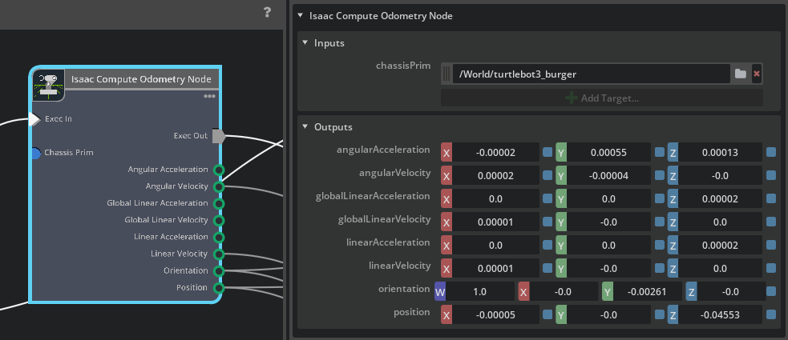Screen dimensions: 788x340
Task: Click the orientation Y value field
Action: (x=648, y=291)
